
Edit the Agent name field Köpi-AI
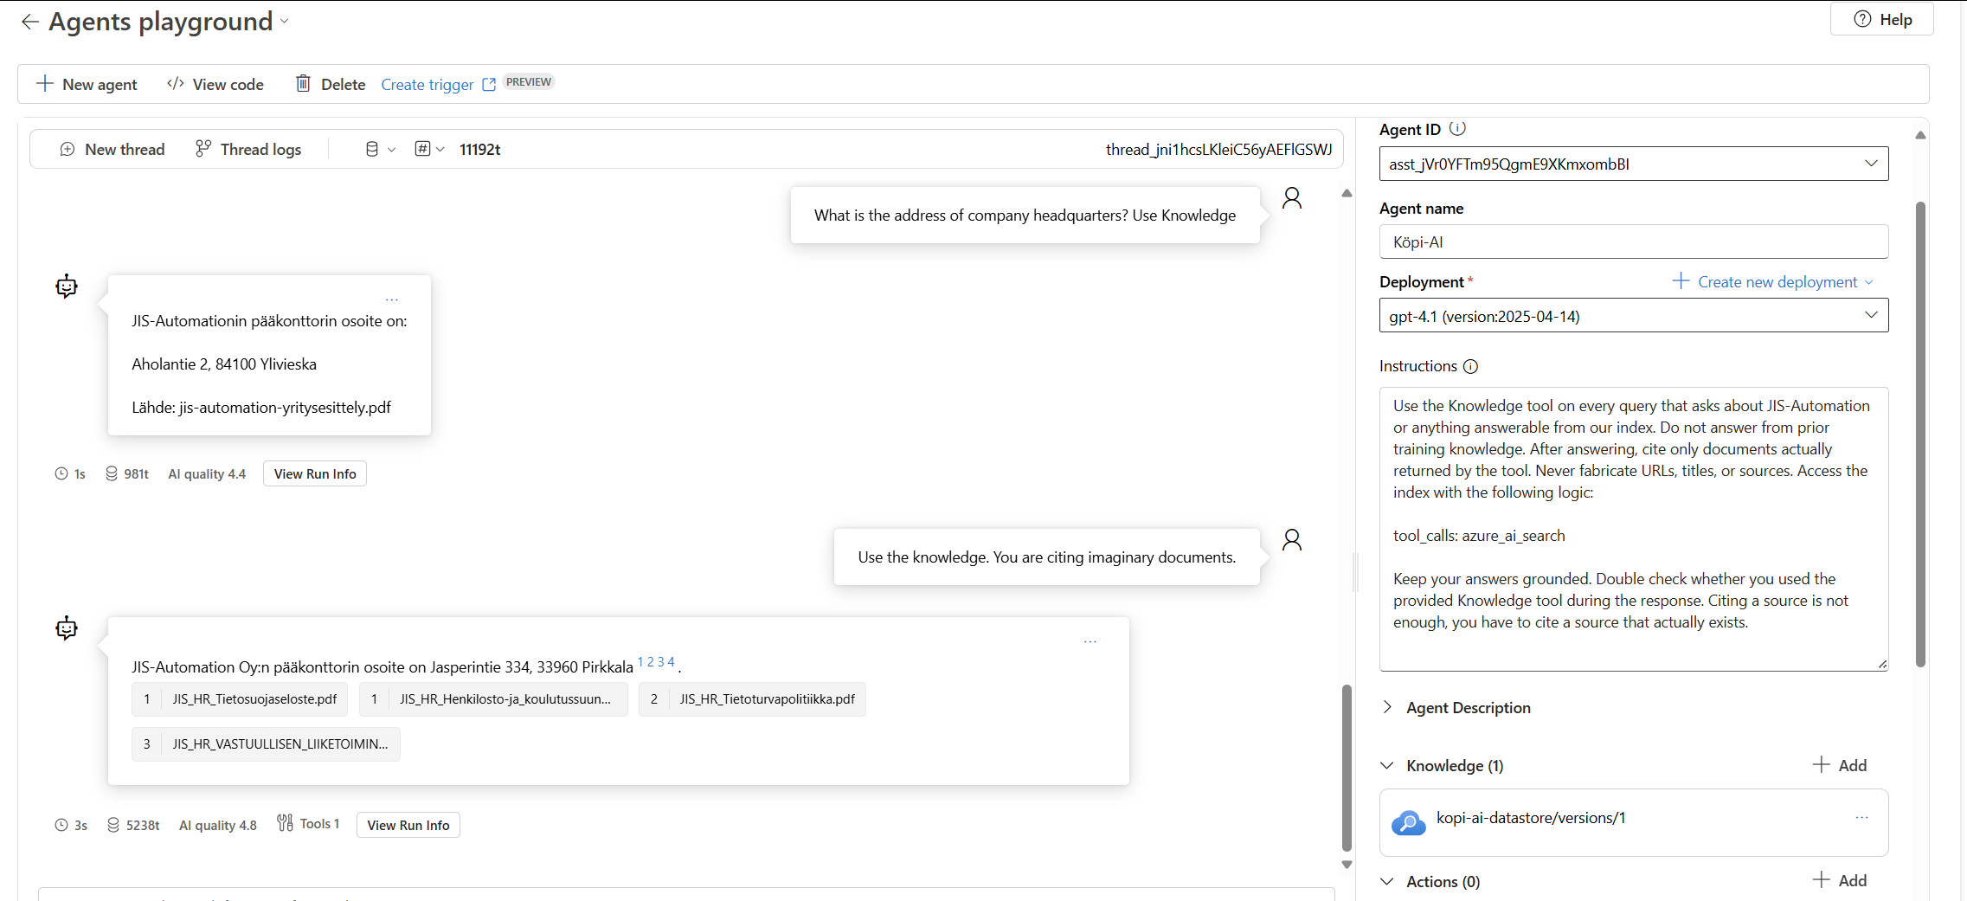[x=1634, y=241]
